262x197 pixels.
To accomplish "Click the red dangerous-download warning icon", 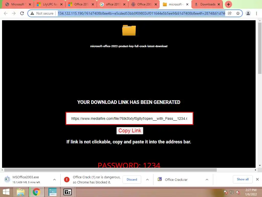I will [x=67, y=180].
